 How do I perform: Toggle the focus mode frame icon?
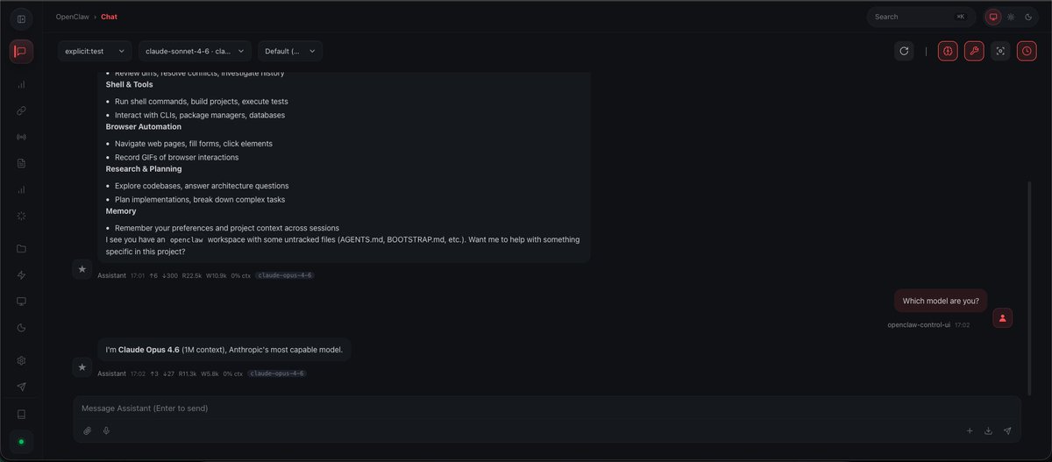pos(1000,51)
